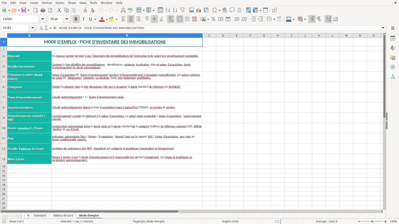This screenshot has width=399, height=224.
Task: Click Increase Indent icon
Action: [x=253, y=19]
